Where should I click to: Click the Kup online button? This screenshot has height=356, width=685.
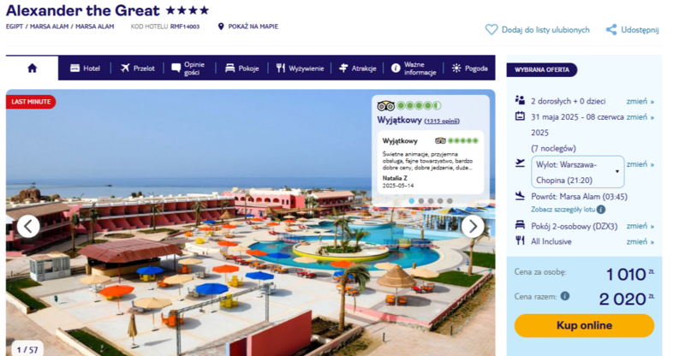point(584,325)
